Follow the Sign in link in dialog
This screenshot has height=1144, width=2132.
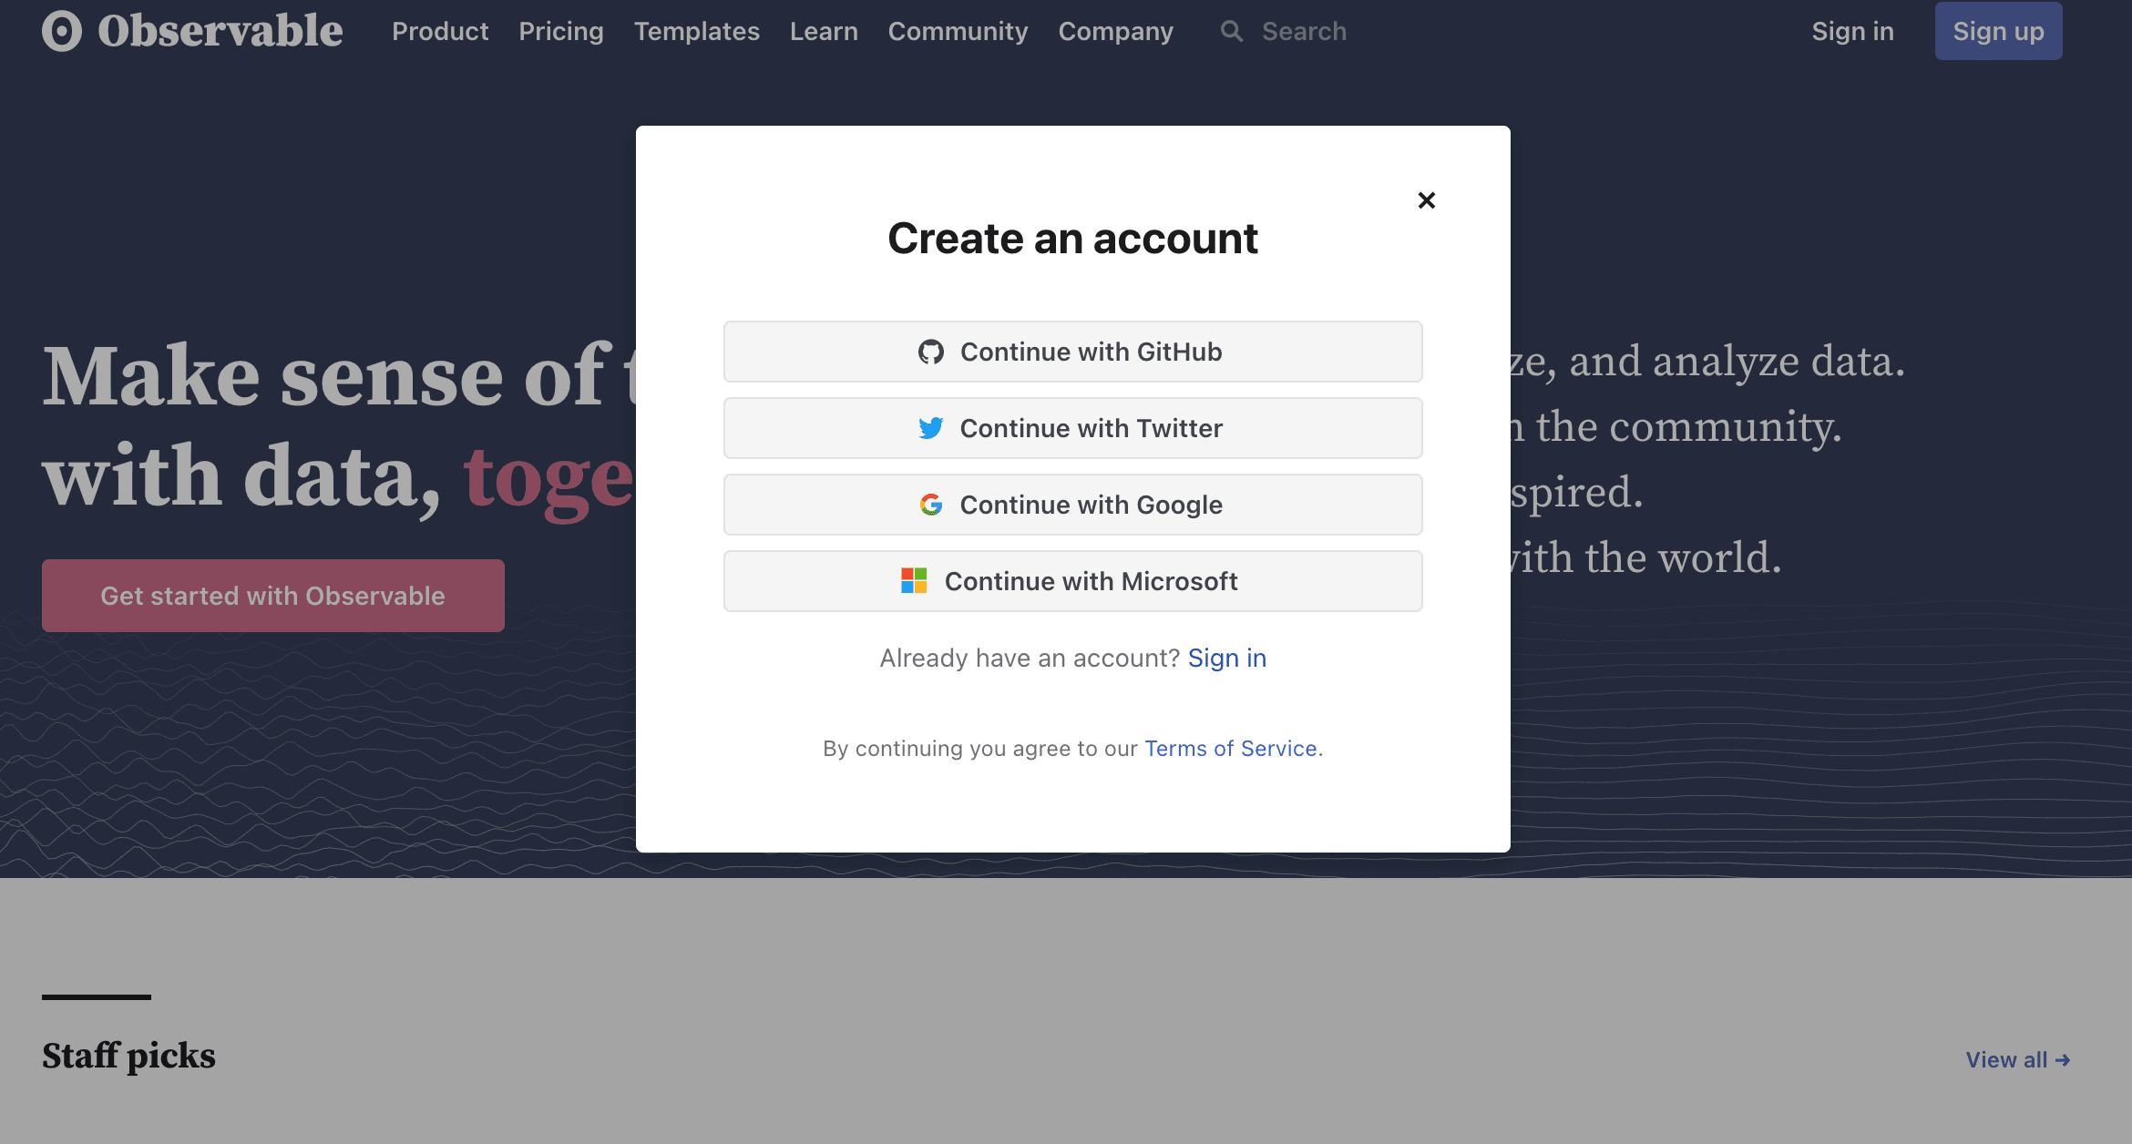pos(1226,658)
